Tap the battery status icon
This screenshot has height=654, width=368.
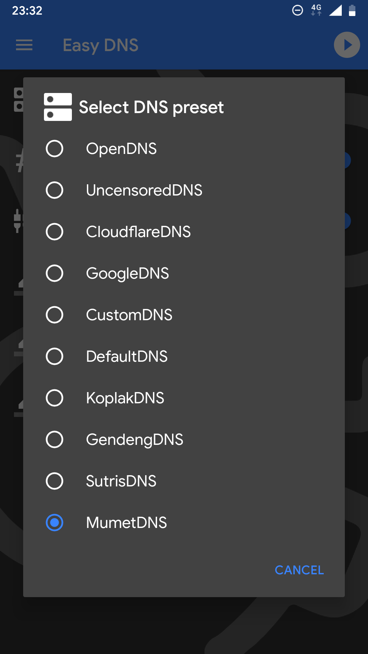coord(352,10)
